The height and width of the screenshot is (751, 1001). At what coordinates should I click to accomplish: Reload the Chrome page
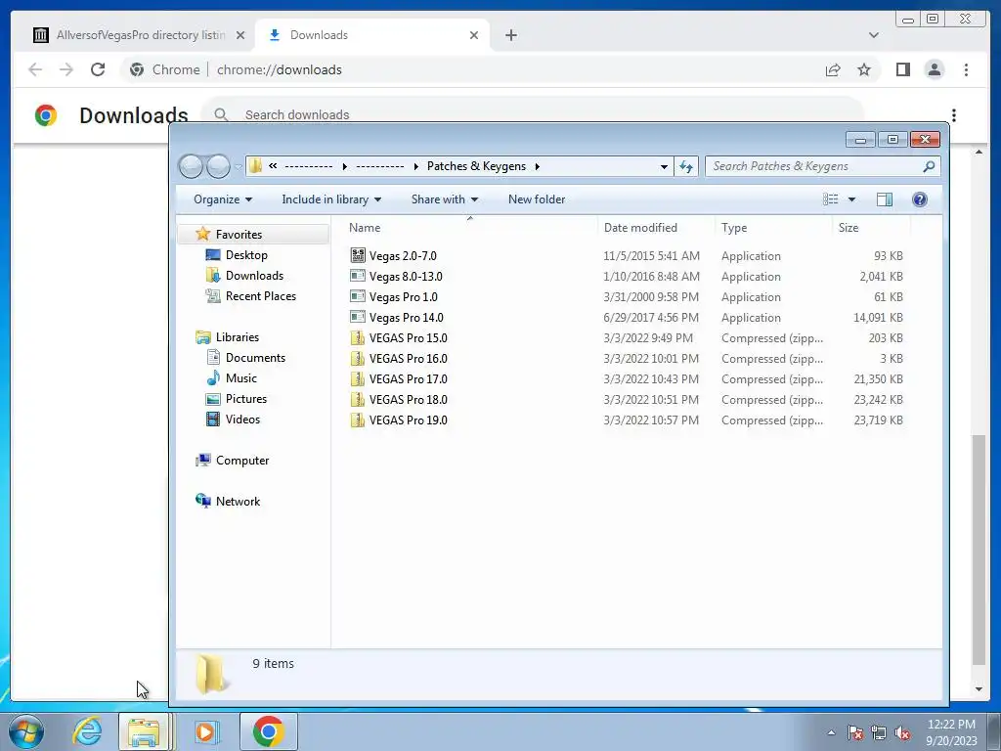click(98, 69)
